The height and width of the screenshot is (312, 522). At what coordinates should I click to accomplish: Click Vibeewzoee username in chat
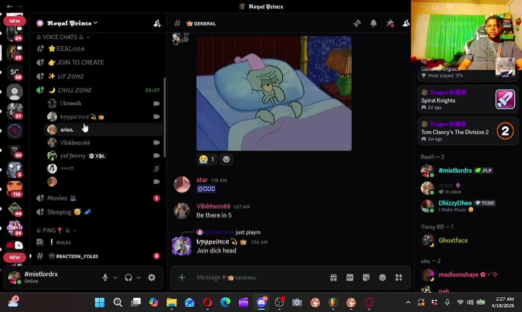tap(213, 206)
